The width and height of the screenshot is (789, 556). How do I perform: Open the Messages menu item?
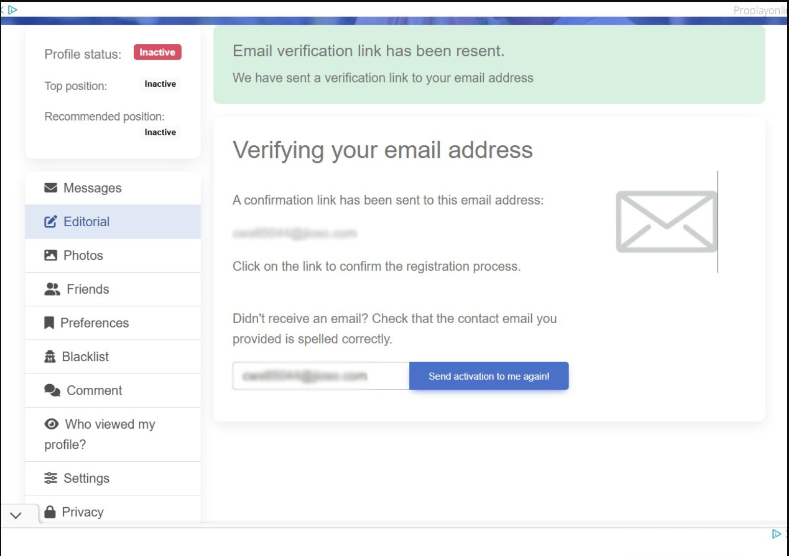click(113, 188)
